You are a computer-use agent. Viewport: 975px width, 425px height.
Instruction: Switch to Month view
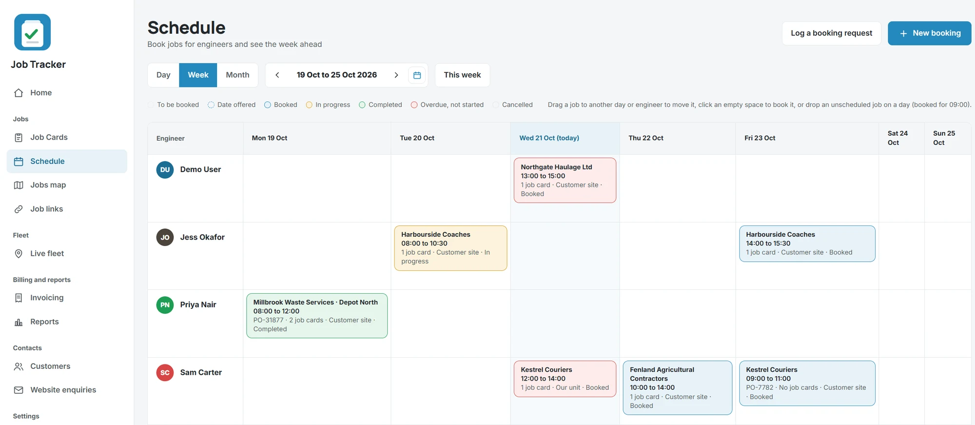click(237, 75)
